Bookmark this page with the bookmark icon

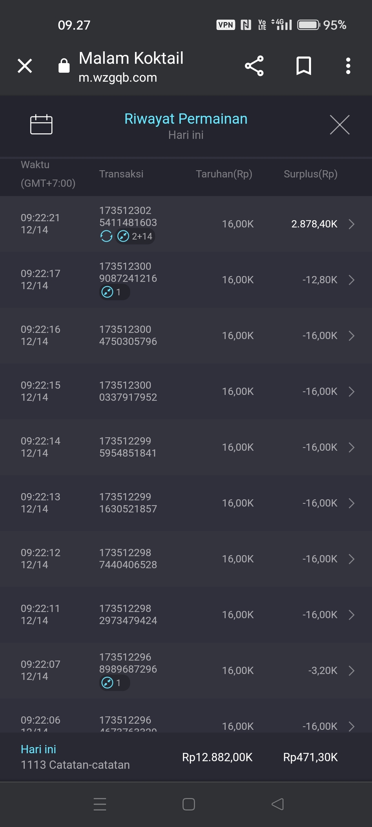(303, 66)
